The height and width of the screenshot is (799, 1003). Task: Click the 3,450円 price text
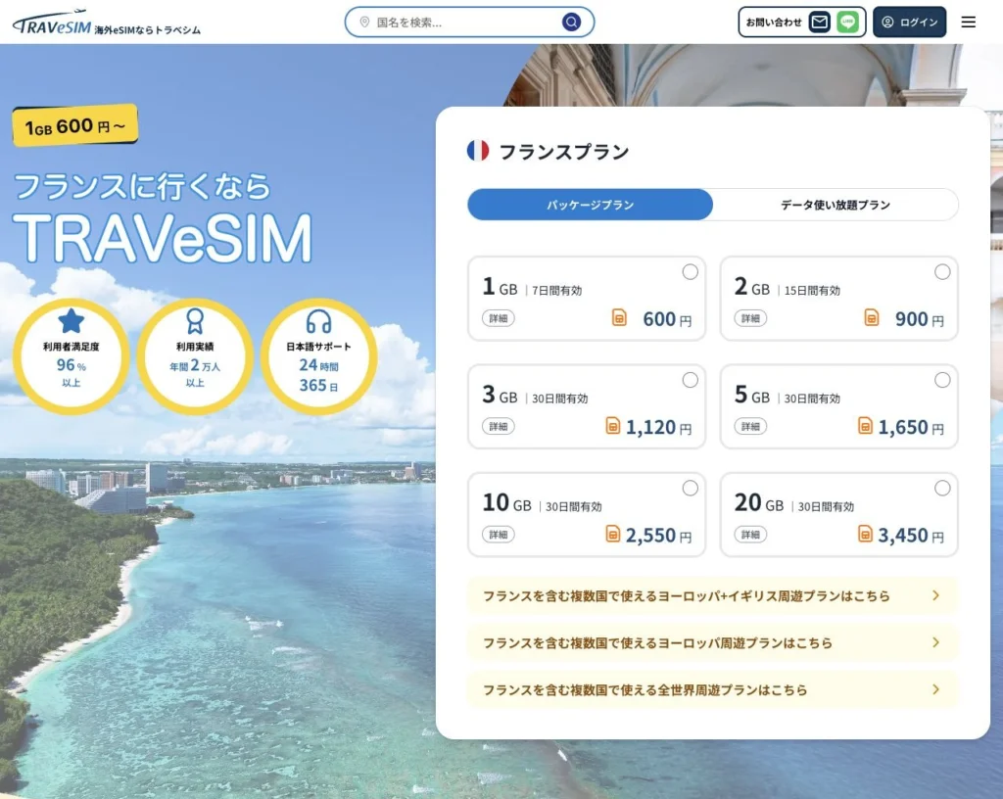coord(911,535)
